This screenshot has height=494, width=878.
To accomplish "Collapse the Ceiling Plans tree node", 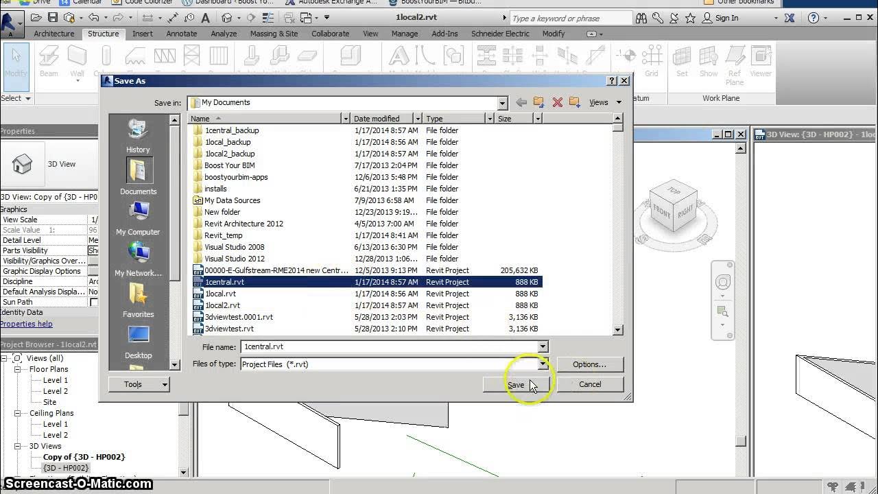I will point(17,413).
